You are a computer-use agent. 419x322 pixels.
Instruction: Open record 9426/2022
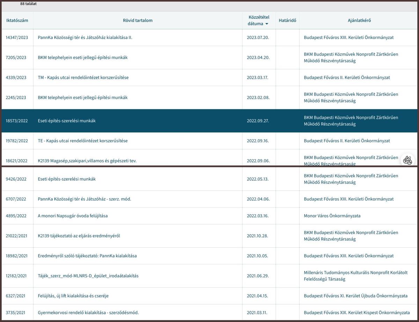coord(16,179)
